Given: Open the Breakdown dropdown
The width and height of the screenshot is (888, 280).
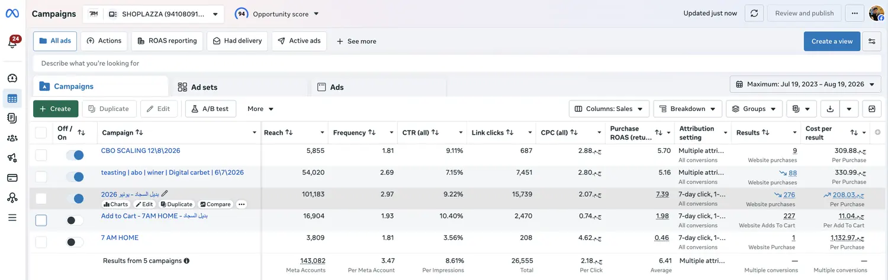Looking at the screenshot, I should pyautogui.click(x=688, y=109).
